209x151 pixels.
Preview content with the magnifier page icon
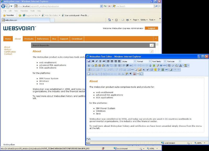(x=176, y=65)
